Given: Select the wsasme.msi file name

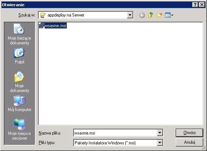Looking at the screenshot, I should [56, 26].
